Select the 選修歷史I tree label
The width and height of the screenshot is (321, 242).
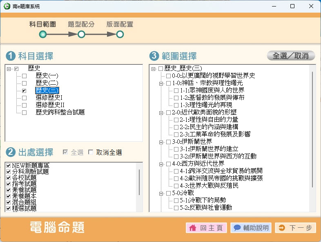[x=49, y=98]
